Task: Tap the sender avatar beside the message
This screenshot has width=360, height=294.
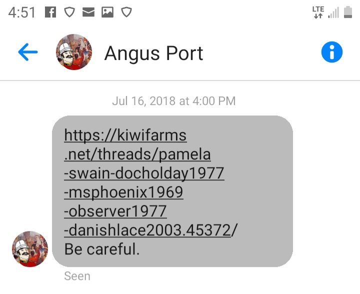Action: [x=30, y=249]
